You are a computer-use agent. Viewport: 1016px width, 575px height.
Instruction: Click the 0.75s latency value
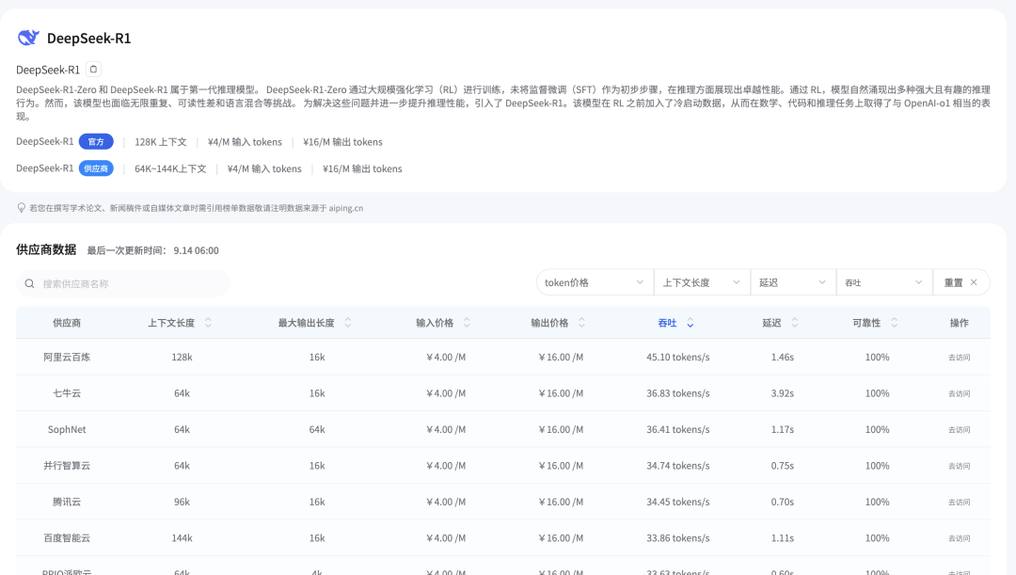[782, 466]
